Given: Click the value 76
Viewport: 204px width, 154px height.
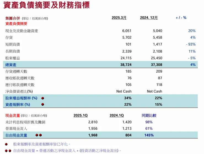Looking at the screenshot, I should coord(129,78).
